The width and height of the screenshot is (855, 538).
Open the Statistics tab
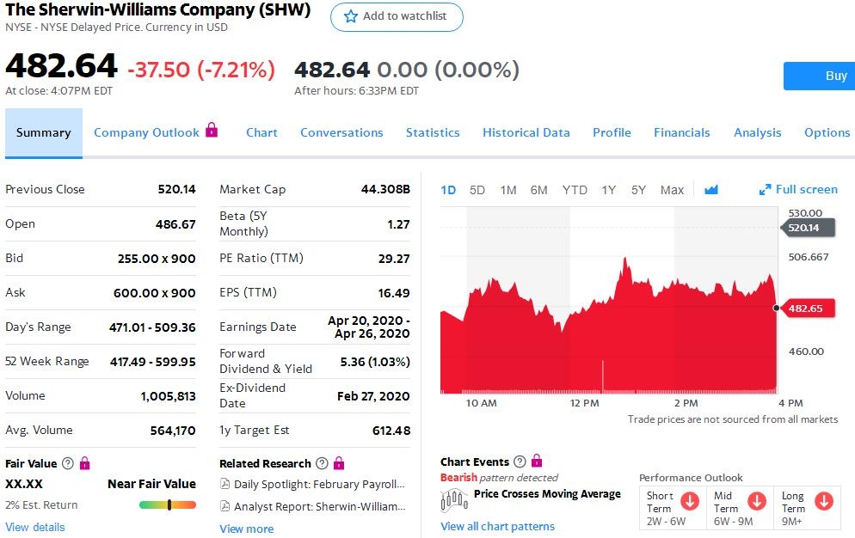pos(433,132)
